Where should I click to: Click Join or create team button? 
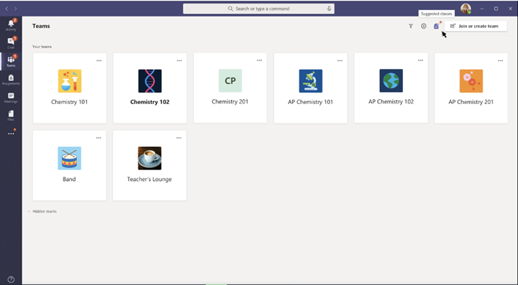[476, 26]
